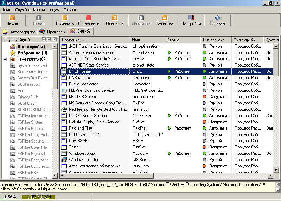This screenshot has width=281, height=201.
Task: Close the Группы Служб panel with its X icon
Action: 55,39
